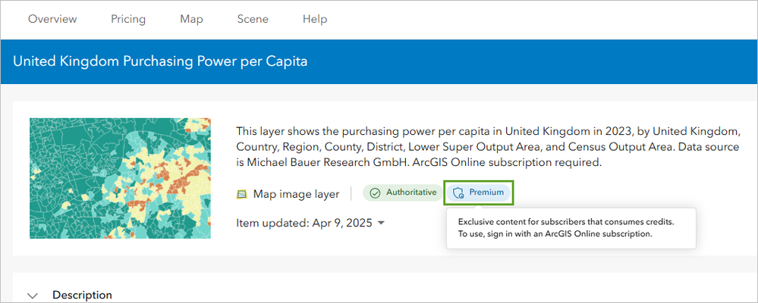
Task: Click the Item updated: Apr 9, 2025 text
Action: 304,223
